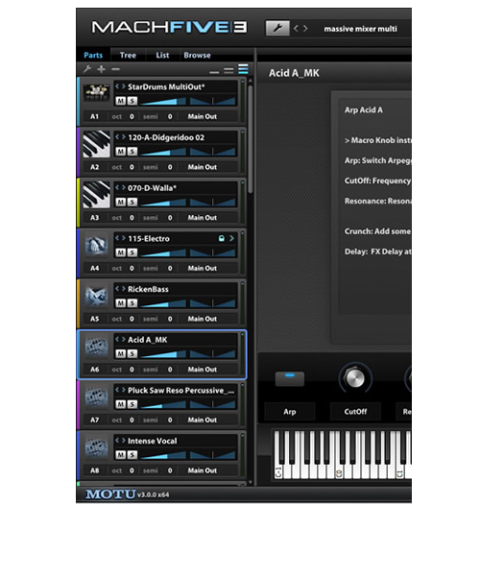Mute the StarDrums MultiOut part
The image size is (480, 576).
pos(120,101)
